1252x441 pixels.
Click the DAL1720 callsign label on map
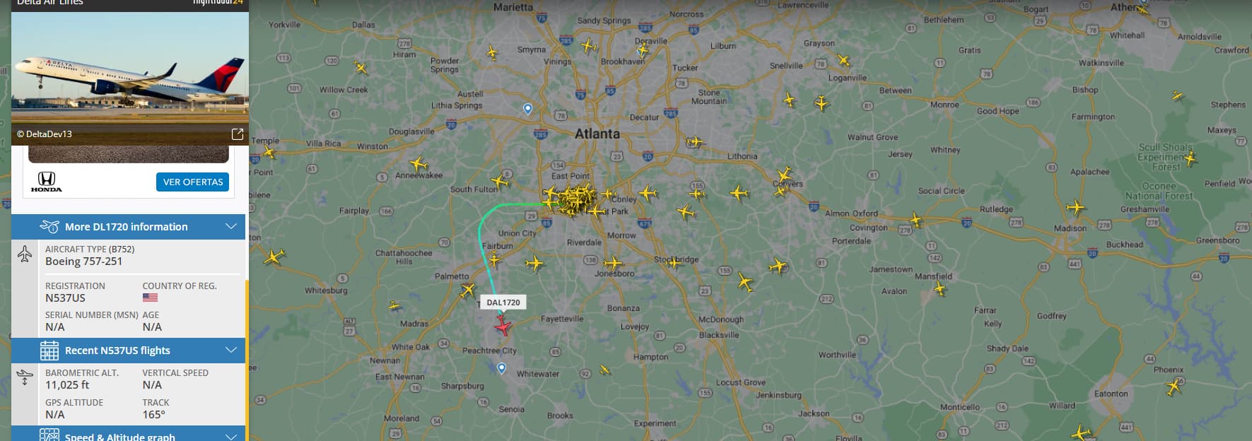tap(503, 302)
